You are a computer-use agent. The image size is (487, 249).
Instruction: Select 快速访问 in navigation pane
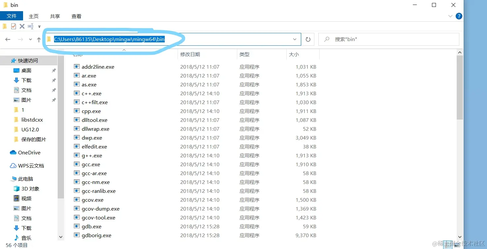click(29, 60)
